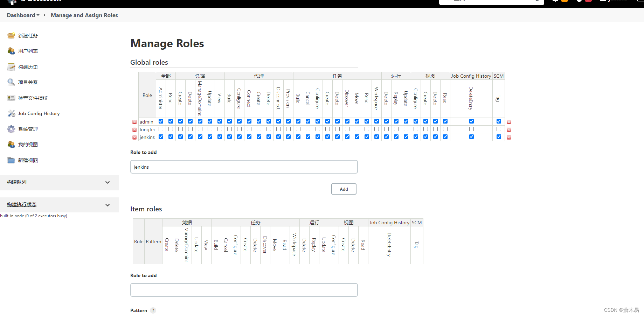Click Manage and Assign Roles breadcrumb
Screen dimensions: 644x316
[84, 15]
